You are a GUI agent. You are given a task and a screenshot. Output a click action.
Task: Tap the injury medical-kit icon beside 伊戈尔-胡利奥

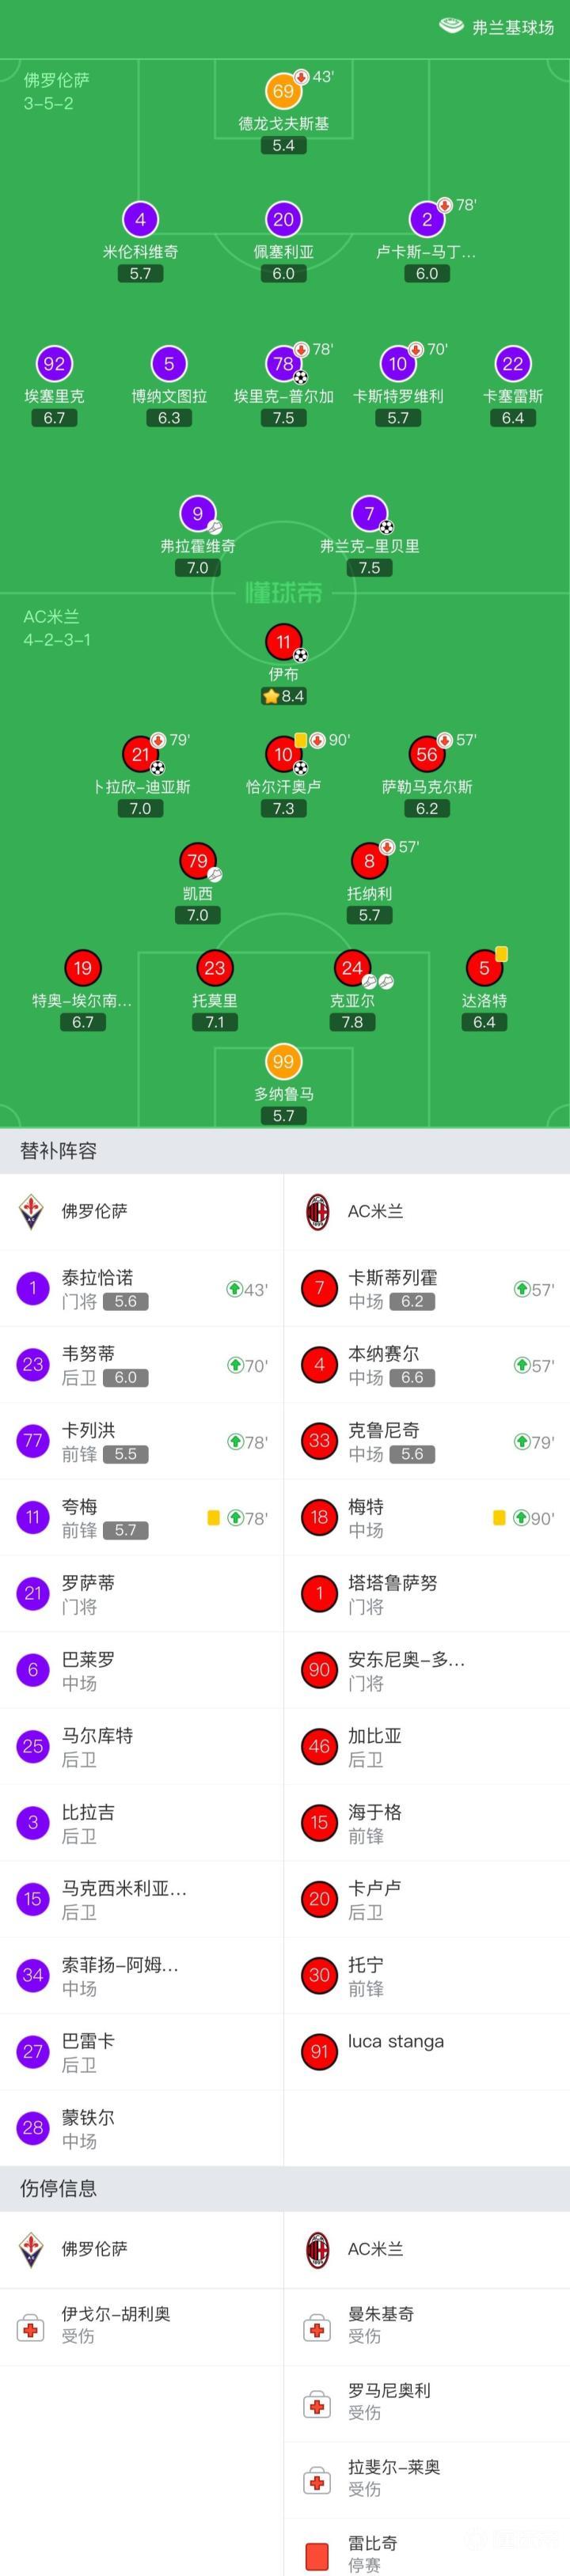[32, 2328]
